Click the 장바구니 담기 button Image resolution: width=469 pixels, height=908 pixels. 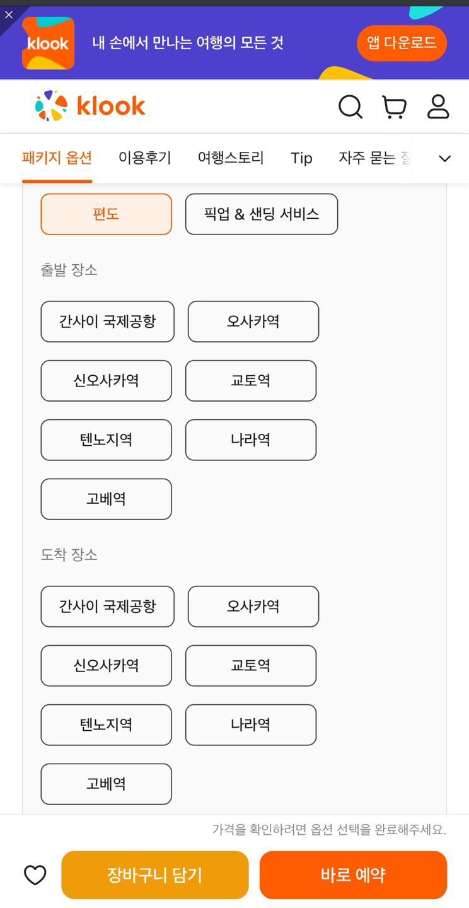pos(154,875)
